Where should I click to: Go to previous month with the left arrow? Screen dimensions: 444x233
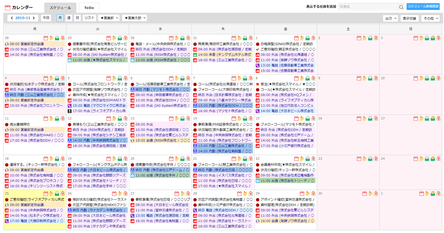point(12,18)
